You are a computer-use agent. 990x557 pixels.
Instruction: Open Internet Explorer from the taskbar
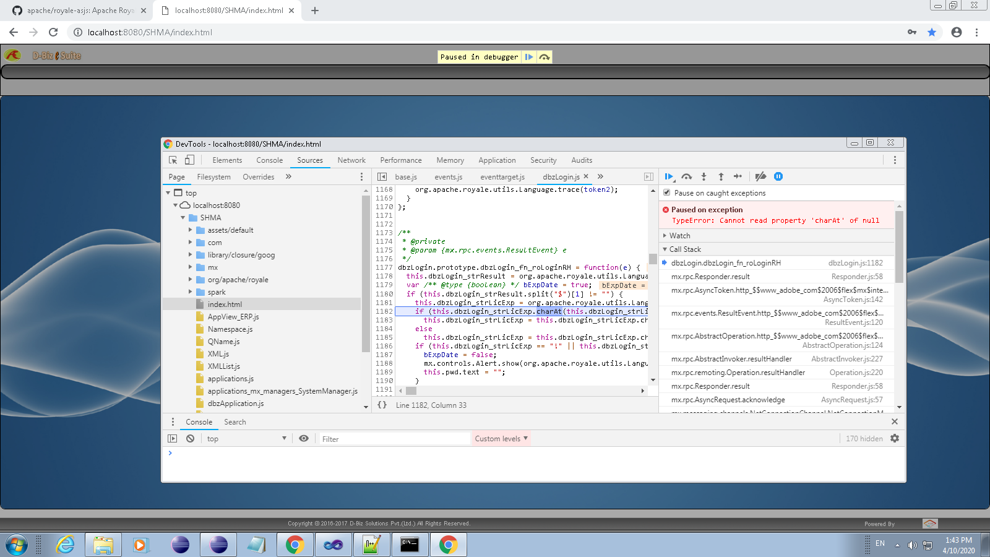(65, 545)
